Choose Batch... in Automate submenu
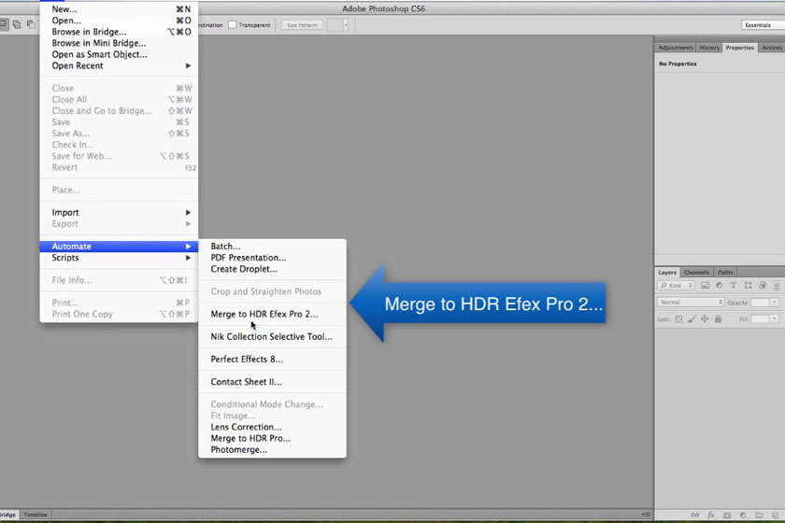This screenshot has height=523, width=785. tap(272, 247)
